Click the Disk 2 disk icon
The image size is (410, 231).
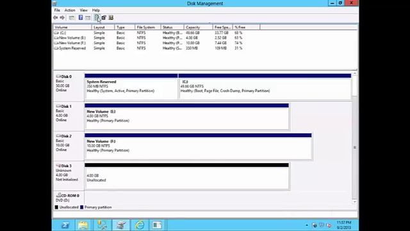pos(58,136)
